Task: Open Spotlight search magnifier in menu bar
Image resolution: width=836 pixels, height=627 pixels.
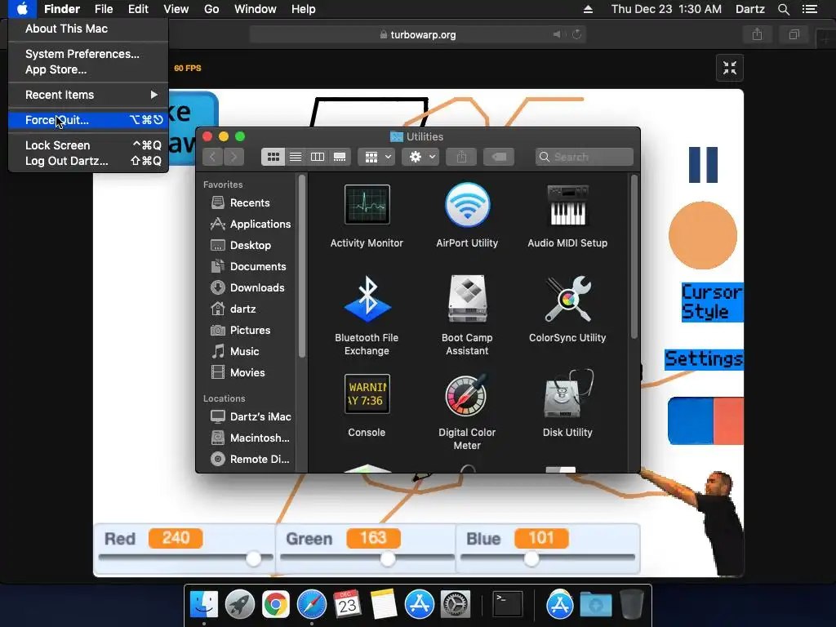Action: pyautogui.click(x=783, y=9)
